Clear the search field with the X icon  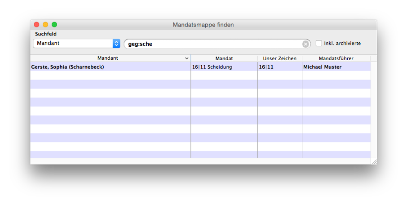[305, 44]
